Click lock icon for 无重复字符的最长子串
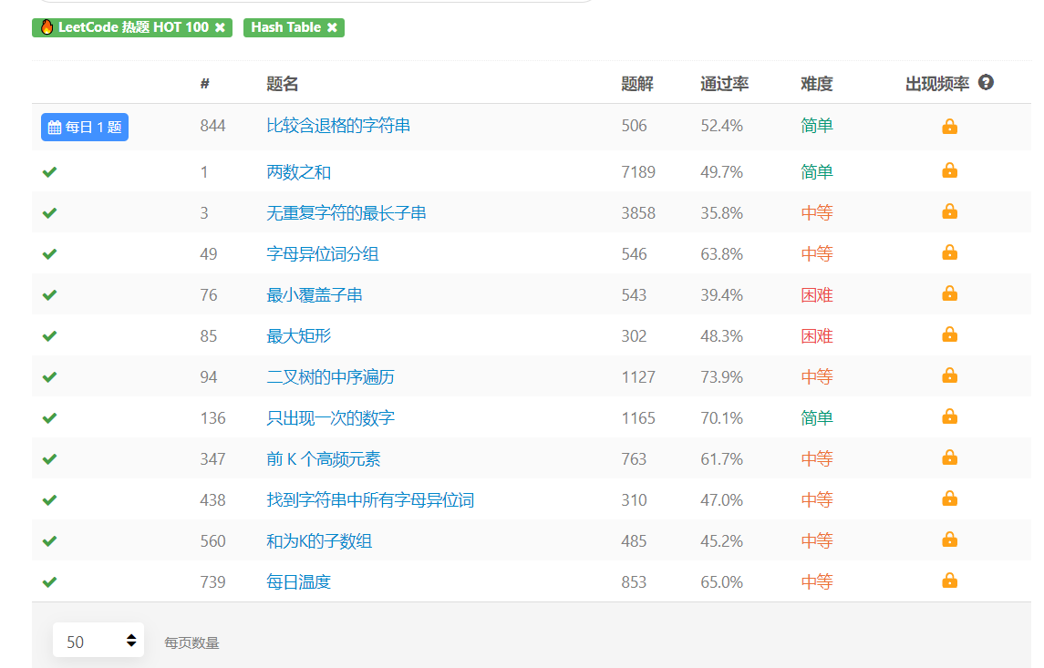The height and width of the screenshot is (668, 1044). [949, 211]
